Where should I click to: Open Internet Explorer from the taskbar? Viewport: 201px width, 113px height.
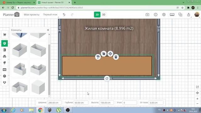pos(13,110)
